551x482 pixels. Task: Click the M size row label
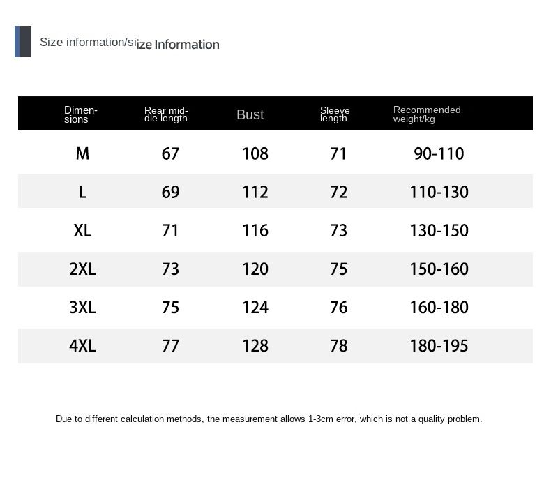click(x=82, y=153)
